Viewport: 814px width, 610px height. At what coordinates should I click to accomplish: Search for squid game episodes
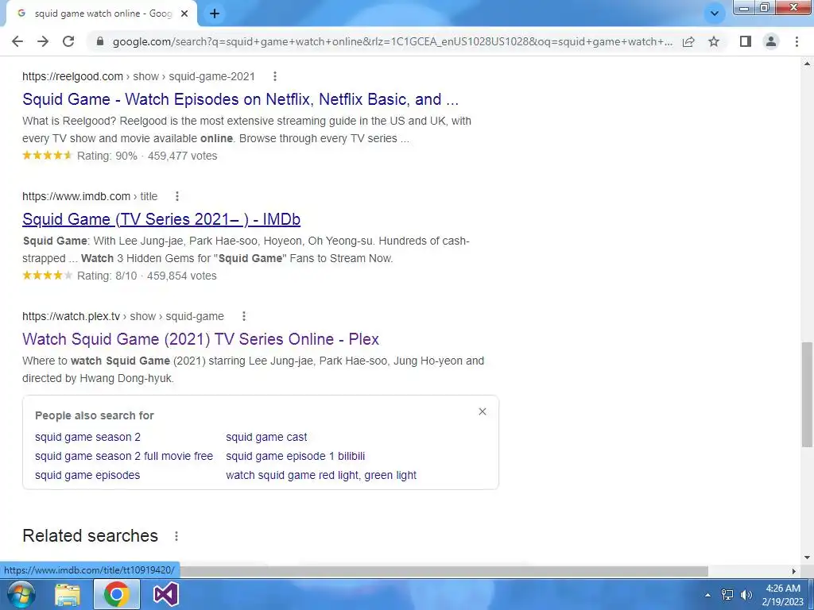tap(87, 475)
